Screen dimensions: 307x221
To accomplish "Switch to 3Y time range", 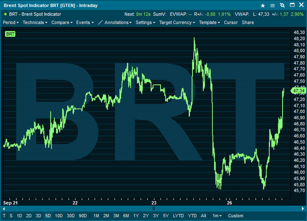I will [x=156, y=216].
